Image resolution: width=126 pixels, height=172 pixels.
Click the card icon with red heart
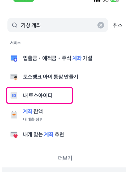14,135
